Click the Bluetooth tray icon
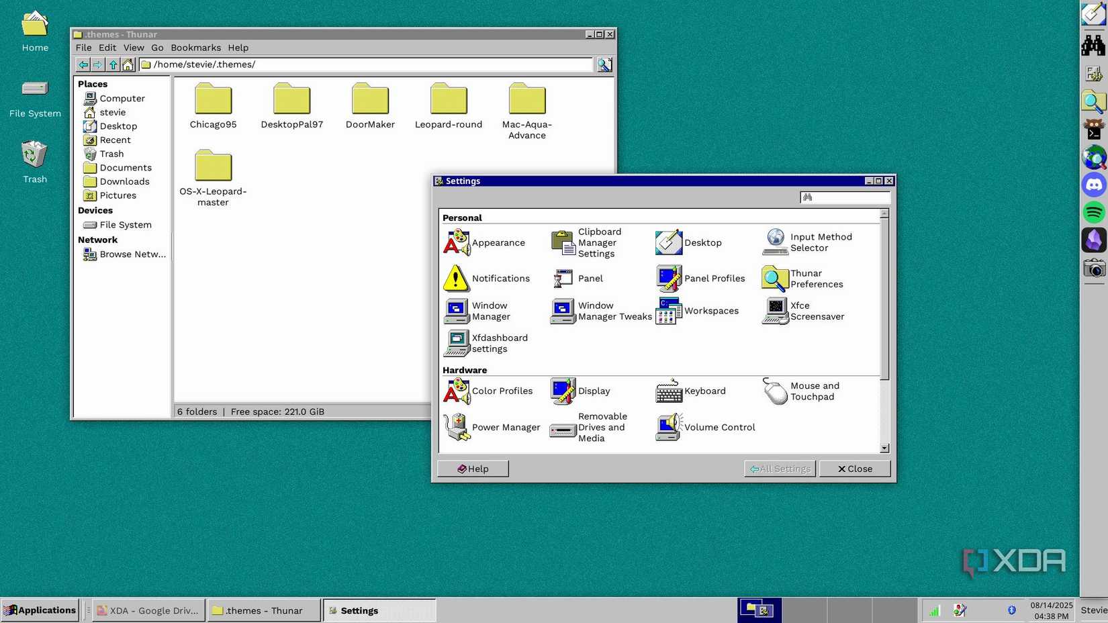The image size is (1108, 623). [x=1011, y=610]
